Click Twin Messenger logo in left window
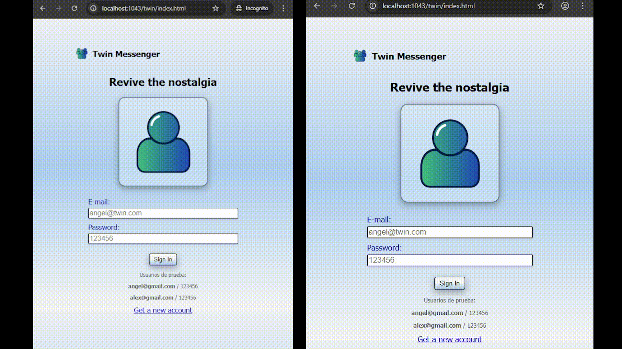This screenshot has height=349, width=622. click(82, 54)
